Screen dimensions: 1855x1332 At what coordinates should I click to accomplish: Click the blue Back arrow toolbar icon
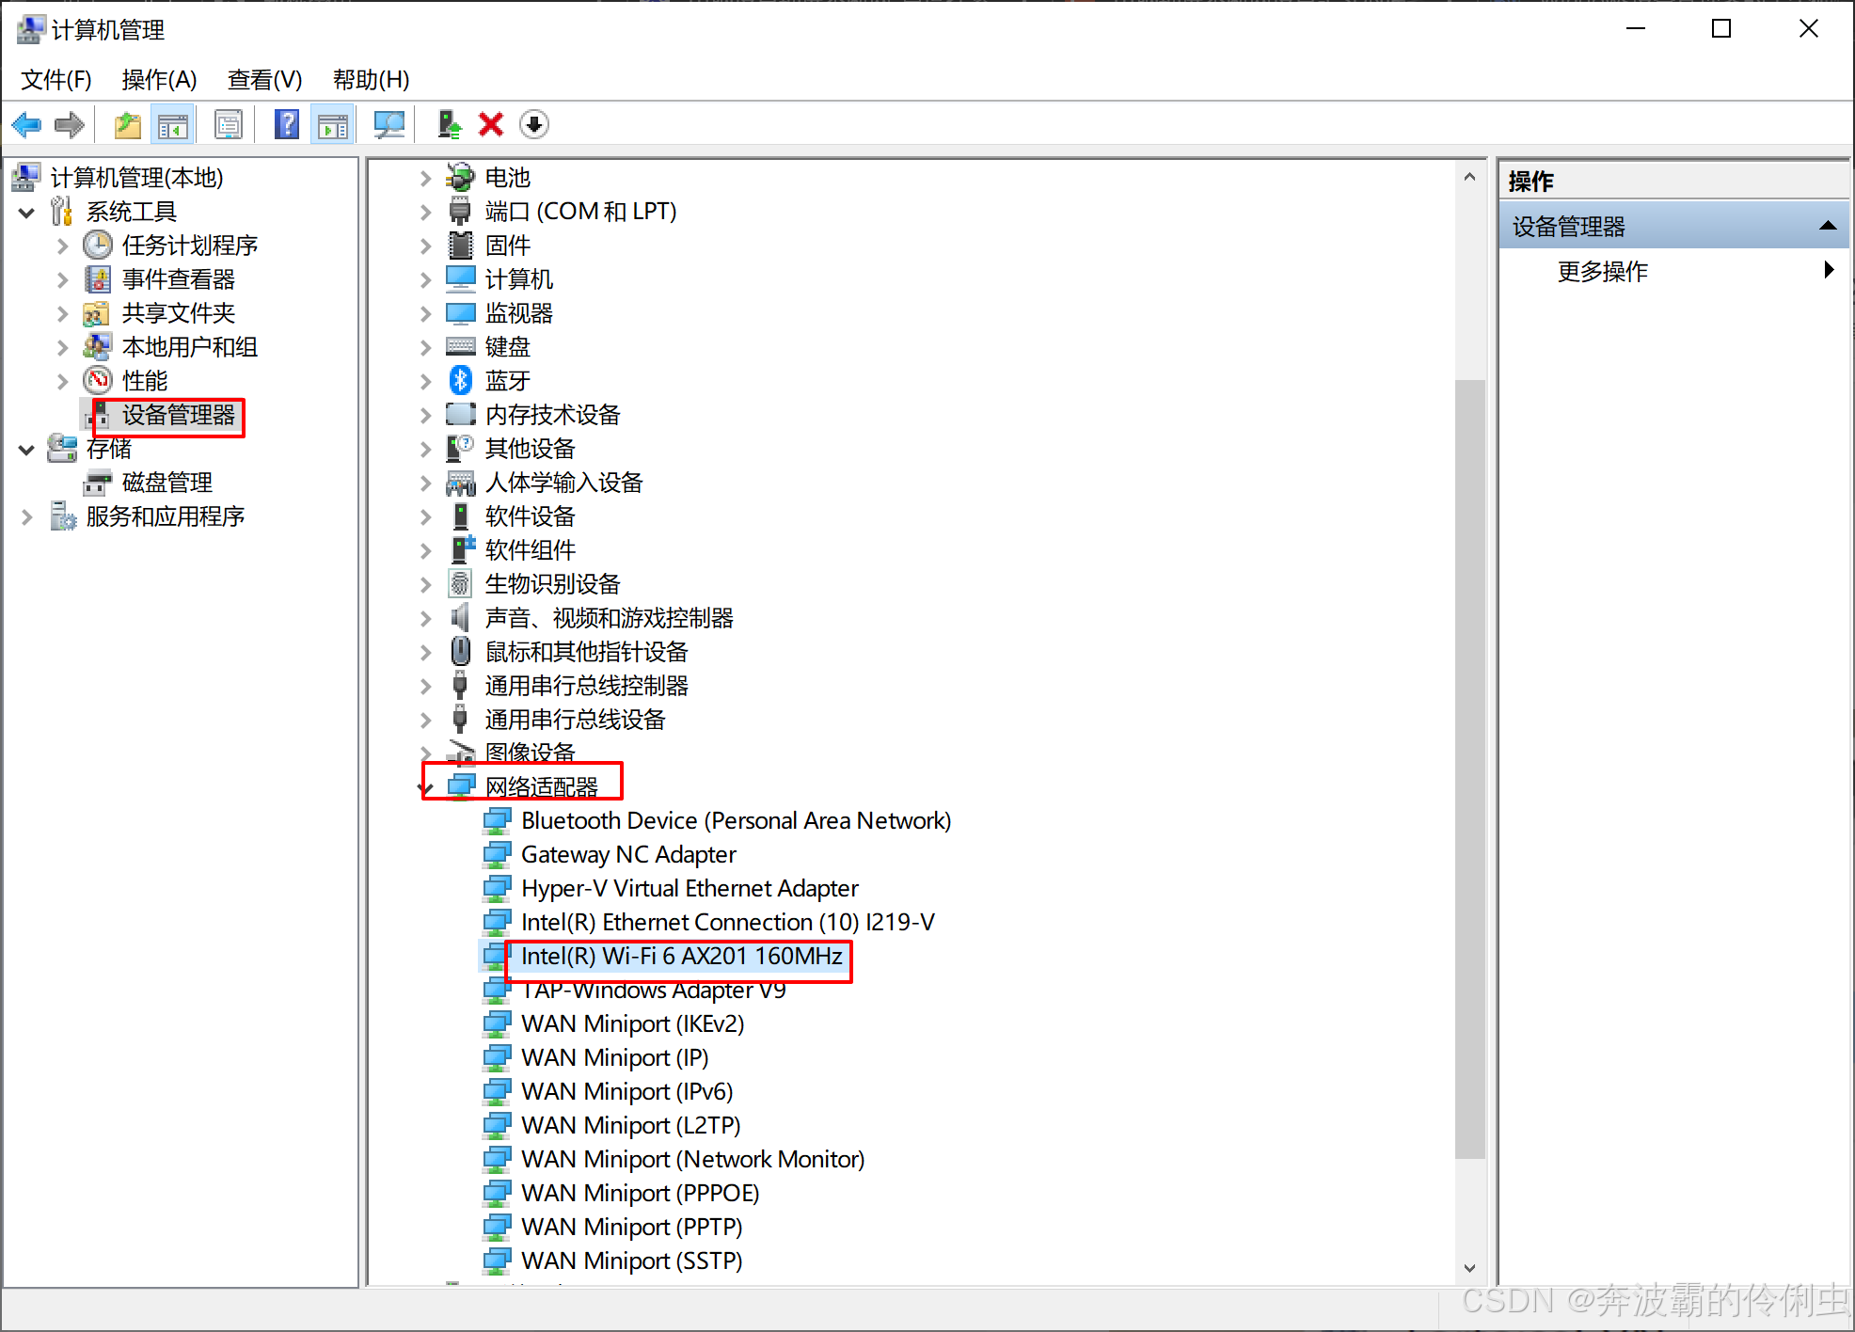[26, 124]
